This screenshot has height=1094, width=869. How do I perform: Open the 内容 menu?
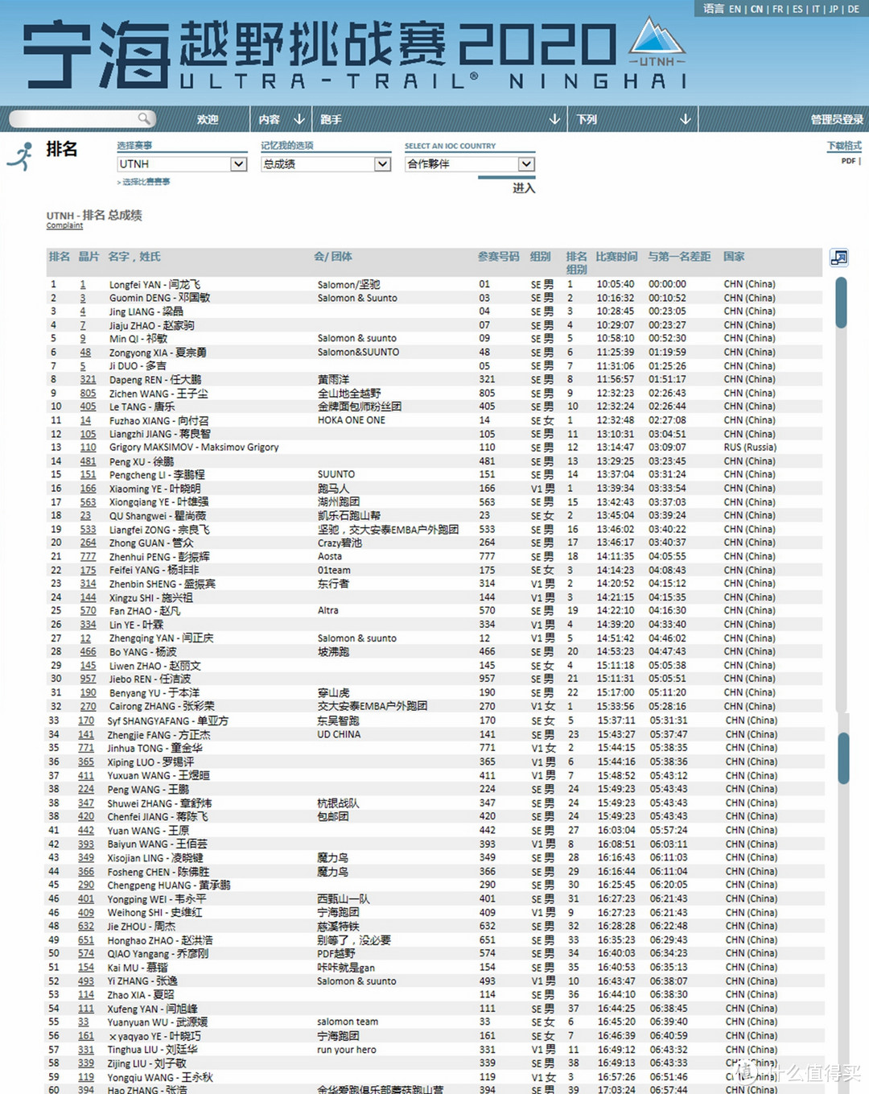[270, 119]
